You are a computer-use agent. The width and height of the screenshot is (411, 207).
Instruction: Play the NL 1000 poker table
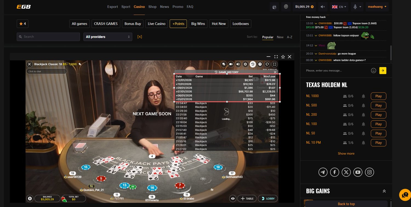coord(378,96)
